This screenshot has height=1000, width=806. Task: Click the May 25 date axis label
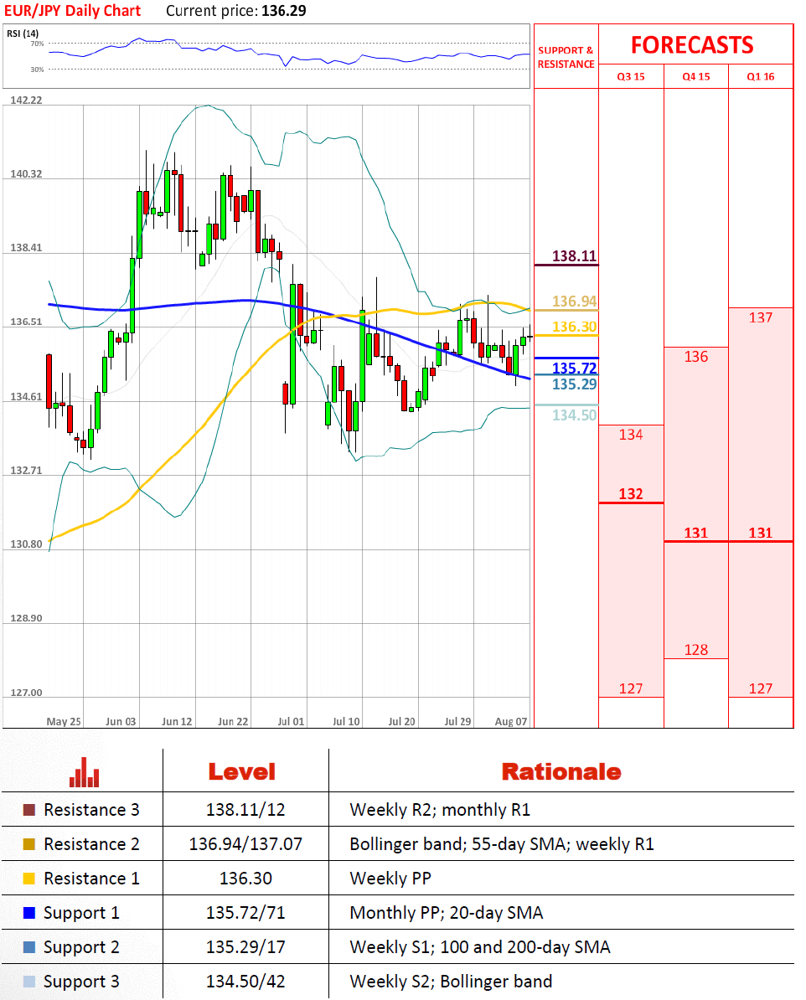click(x=64, y=722)
